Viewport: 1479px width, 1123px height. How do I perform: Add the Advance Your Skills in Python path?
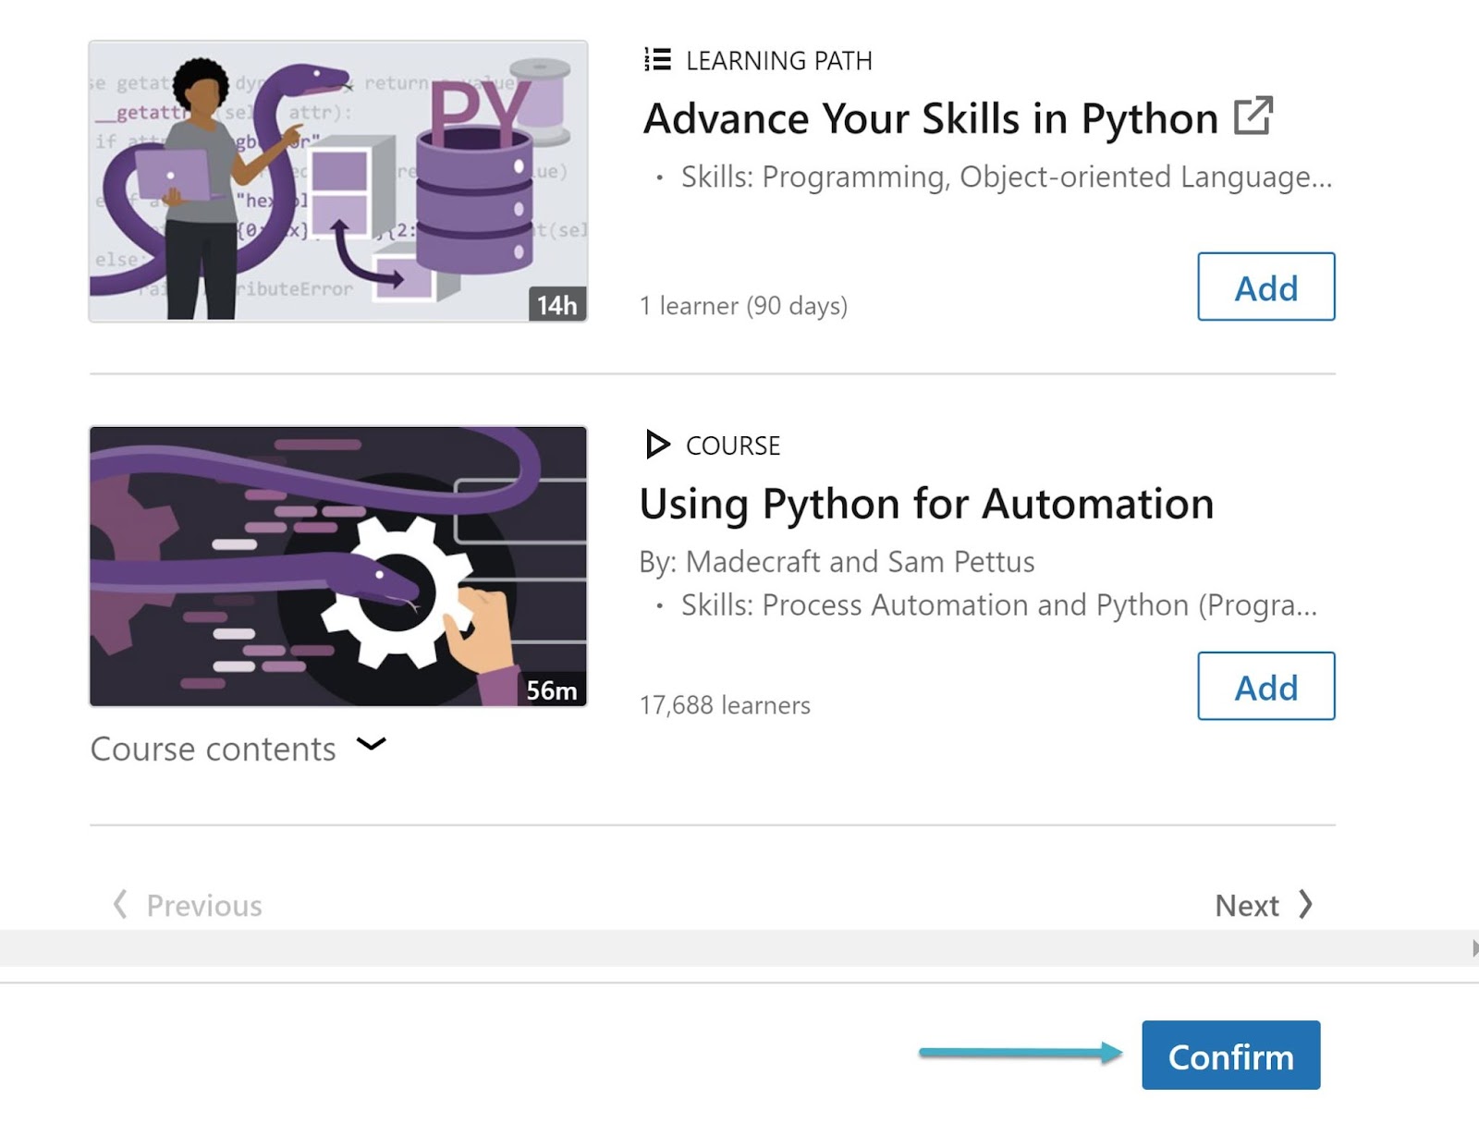[1265, 287]
